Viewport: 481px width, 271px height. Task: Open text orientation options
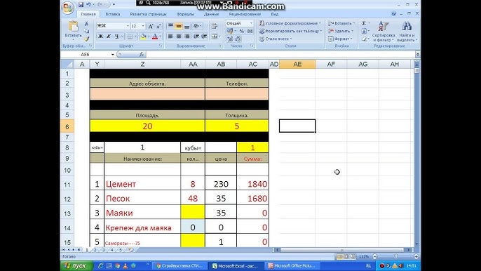click(196, 27)
